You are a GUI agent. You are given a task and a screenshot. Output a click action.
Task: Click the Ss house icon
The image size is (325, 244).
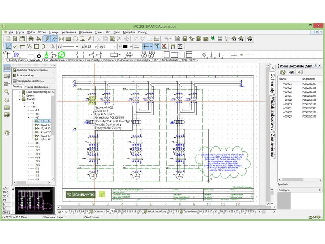point(234,39)
